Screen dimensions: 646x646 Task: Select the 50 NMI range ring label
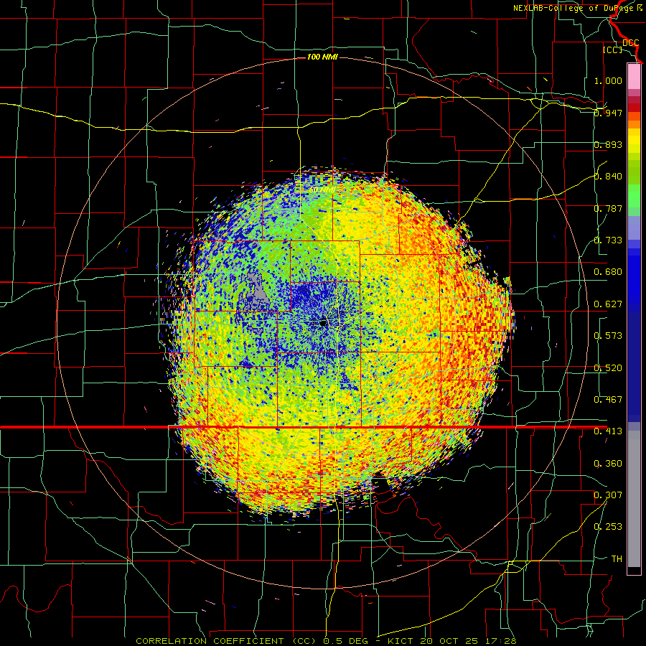[322, 189]
